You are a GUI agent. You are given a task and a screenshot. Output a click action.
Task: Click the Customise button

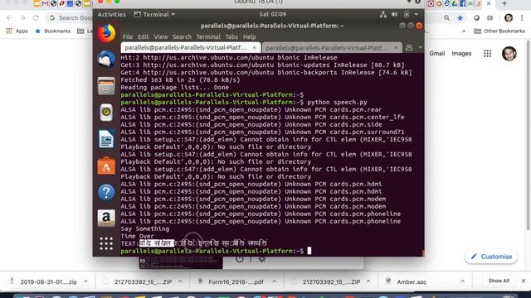pyautogui.click(x=491, y=257)
